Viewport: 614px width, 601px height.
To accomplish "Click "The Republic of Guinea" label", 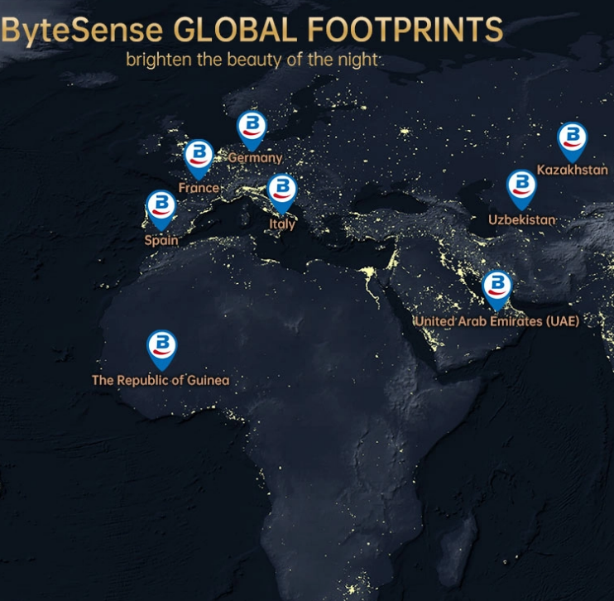I will coord(161,380).
